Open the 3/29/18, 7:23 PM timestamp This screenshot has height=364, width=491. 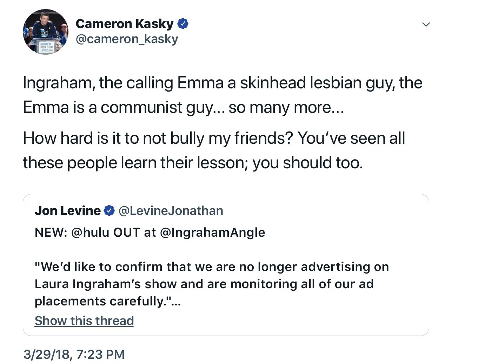click(x=74, y=354)
